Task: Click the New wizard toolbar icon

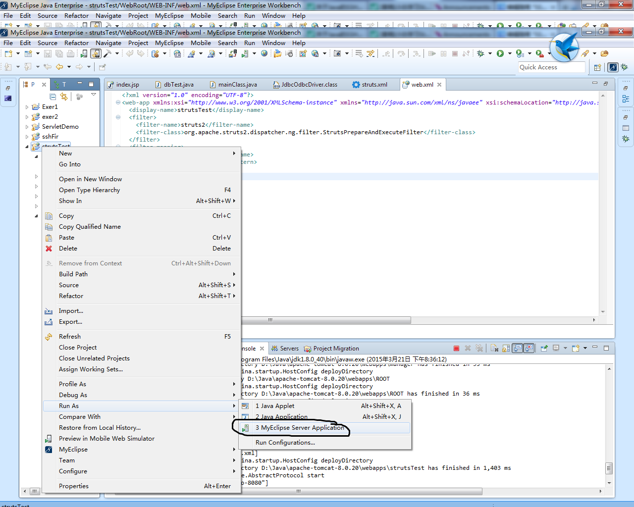Action: [x=8, y=53]
